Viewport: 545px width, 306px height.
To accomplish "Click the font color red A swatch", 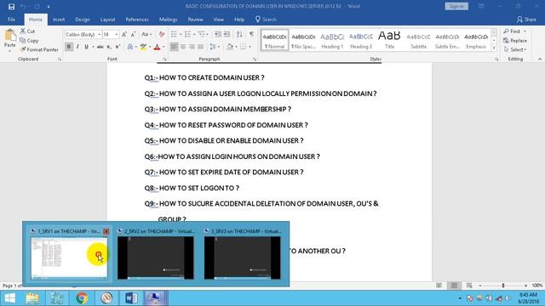I will pos(157,47).
